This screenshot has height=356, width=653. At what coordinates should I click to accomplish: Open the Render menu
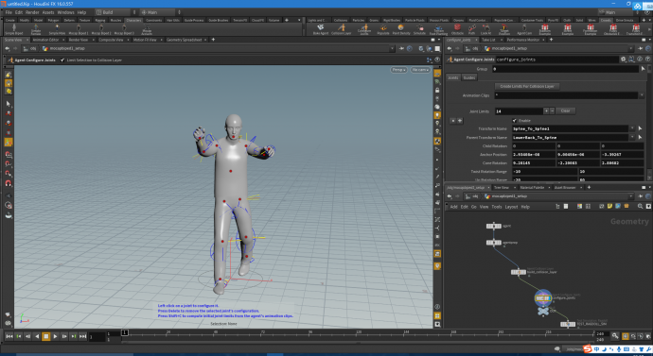[32, 12]
